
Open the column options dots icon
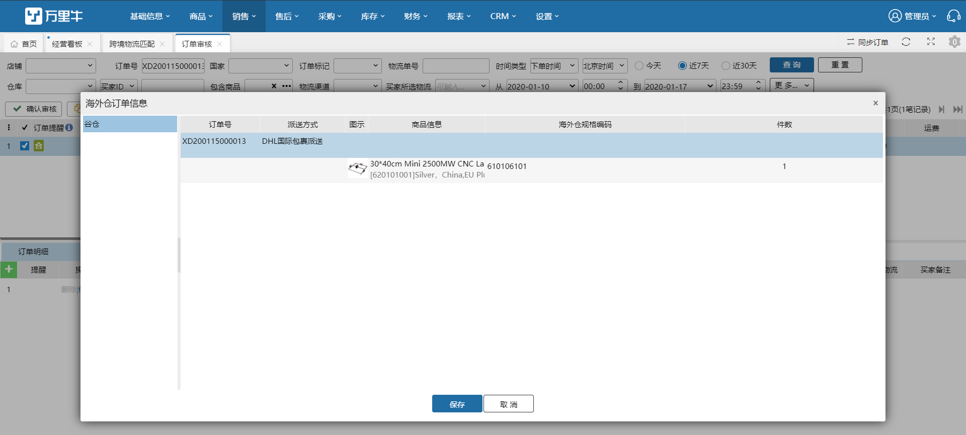pos(9,128)
